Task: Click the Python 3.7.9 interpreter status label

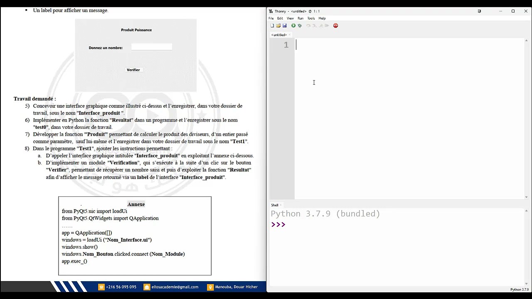Action: (520, 289)
